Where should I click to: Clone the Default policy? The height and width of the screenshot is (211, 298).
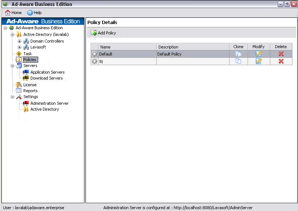[238, 54]
